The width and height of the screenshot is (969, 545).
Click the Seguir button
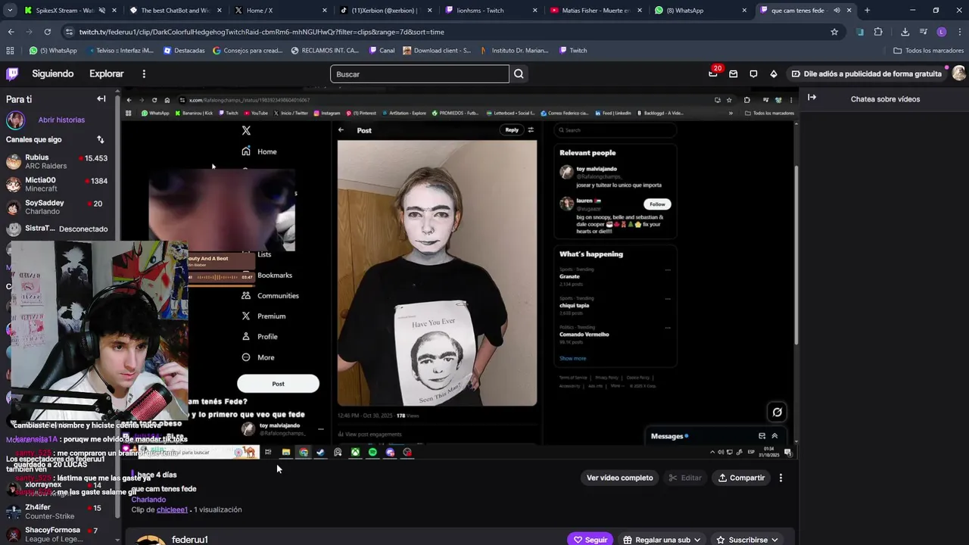click(590, 540)
